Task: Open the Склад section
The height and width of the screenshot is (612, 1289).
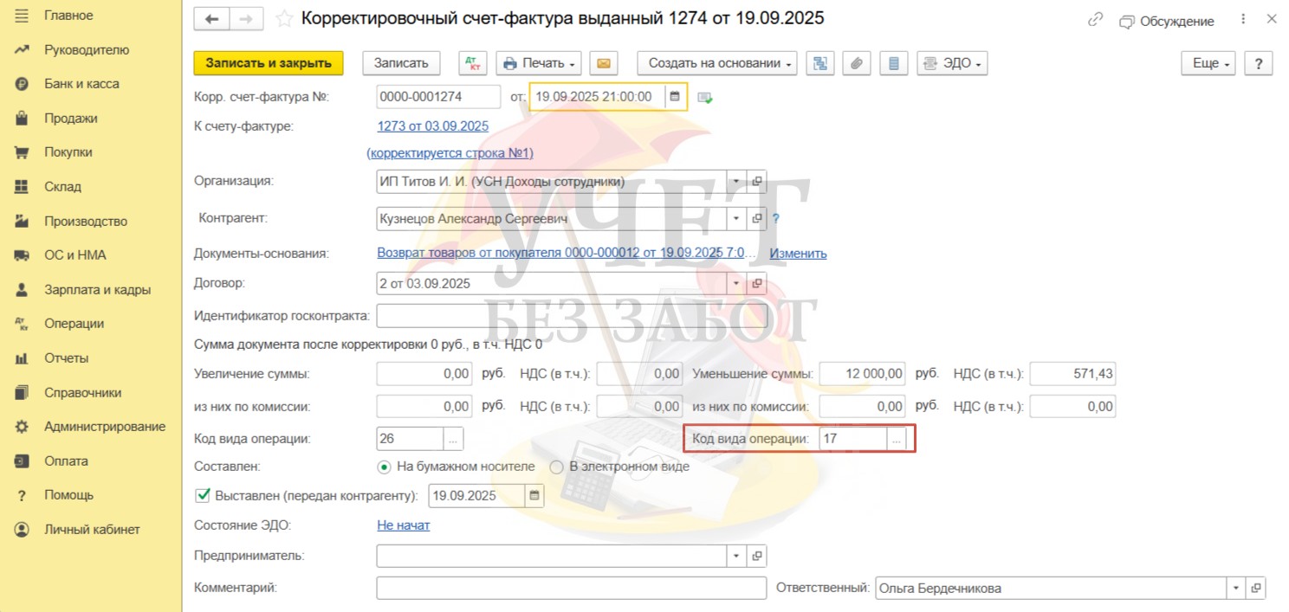Action: pos(62,187)
